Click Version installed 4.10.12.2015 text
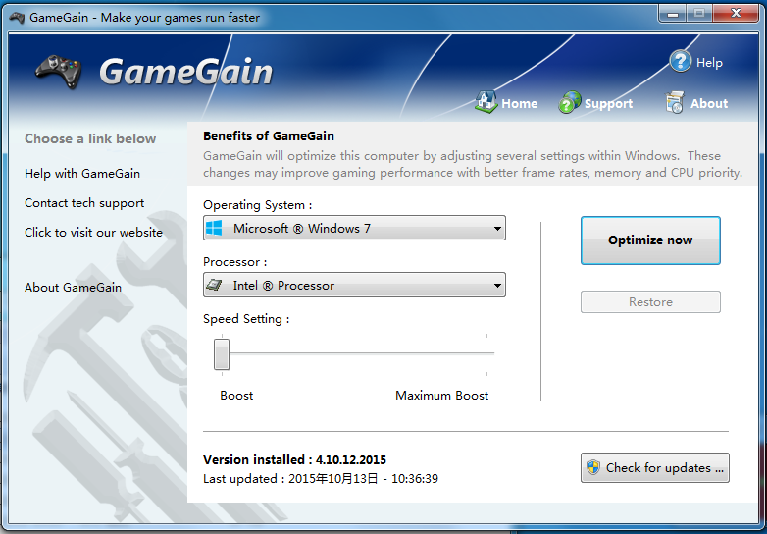Viewport: 767px width, 534px height. click(294, 460)
